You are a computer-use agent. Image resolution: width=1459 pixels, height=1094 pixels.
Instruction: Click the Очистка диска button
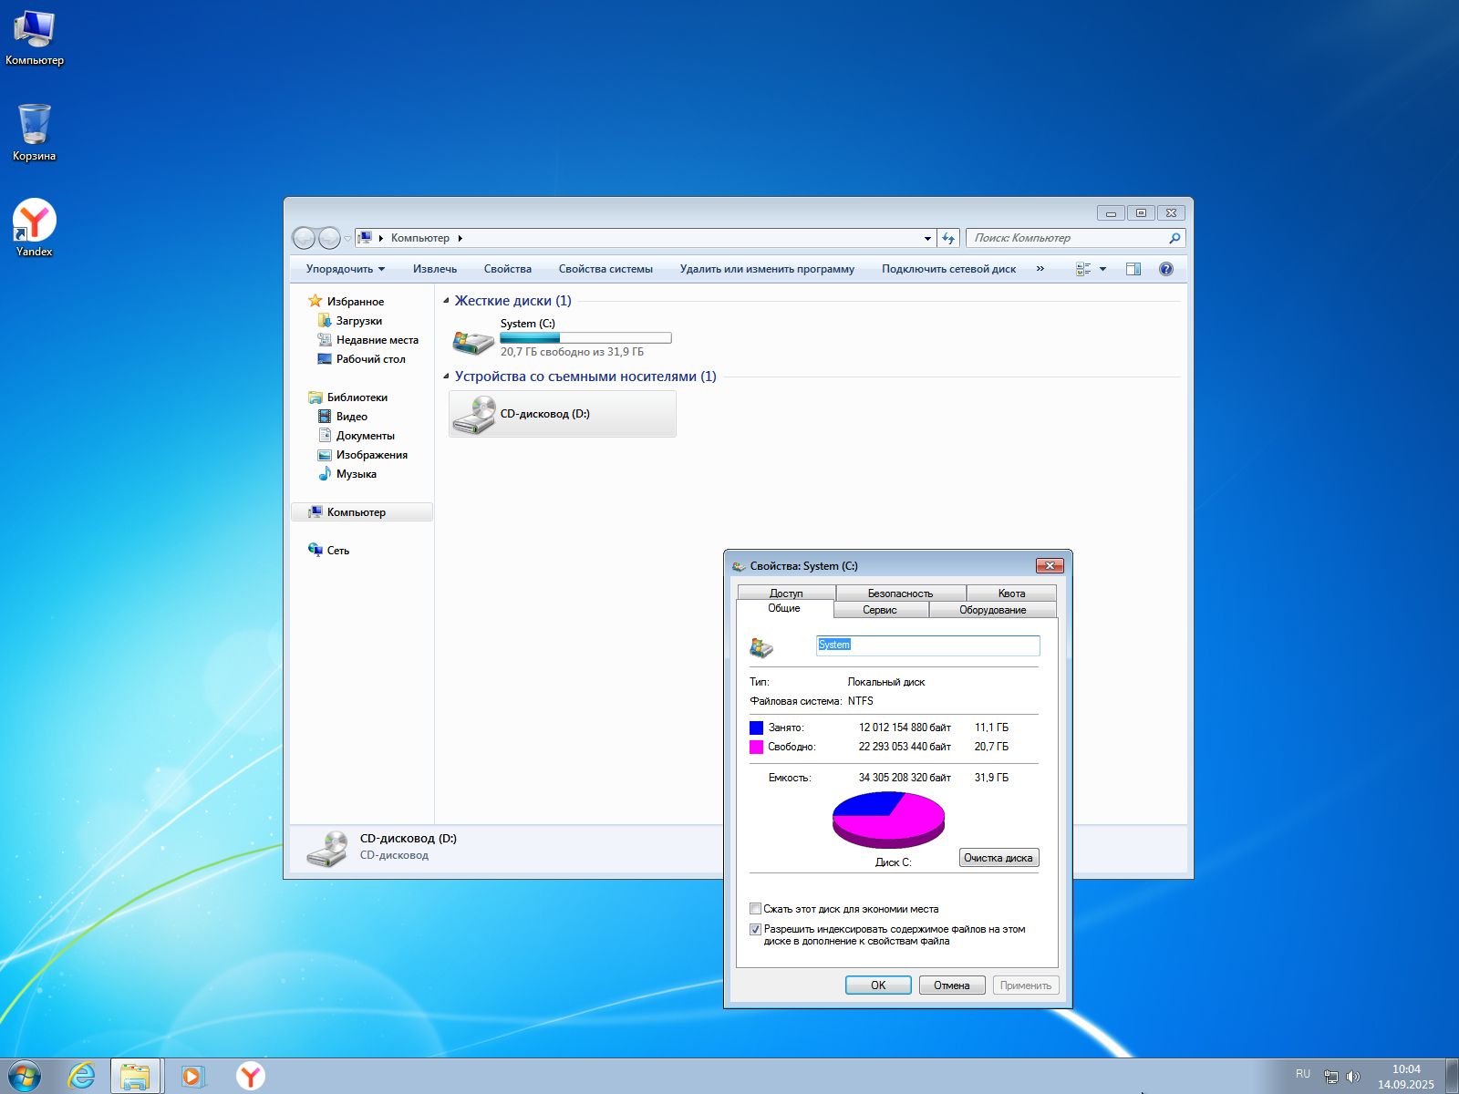click(x=999, y=858)
